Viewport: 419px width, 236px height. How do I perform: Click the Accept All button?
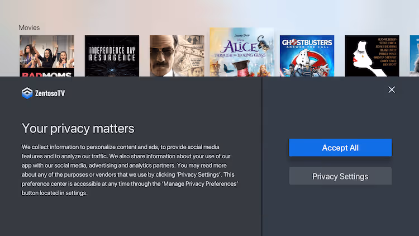point(340,148)
